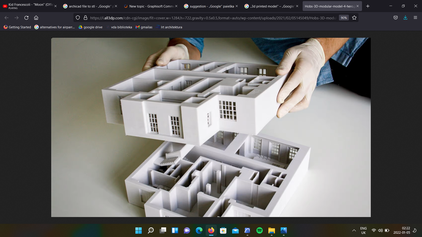The height and width of the screenshot is (237, 422).
Task: Open clock and date 02:22 calendar
Action: point(402,231)
